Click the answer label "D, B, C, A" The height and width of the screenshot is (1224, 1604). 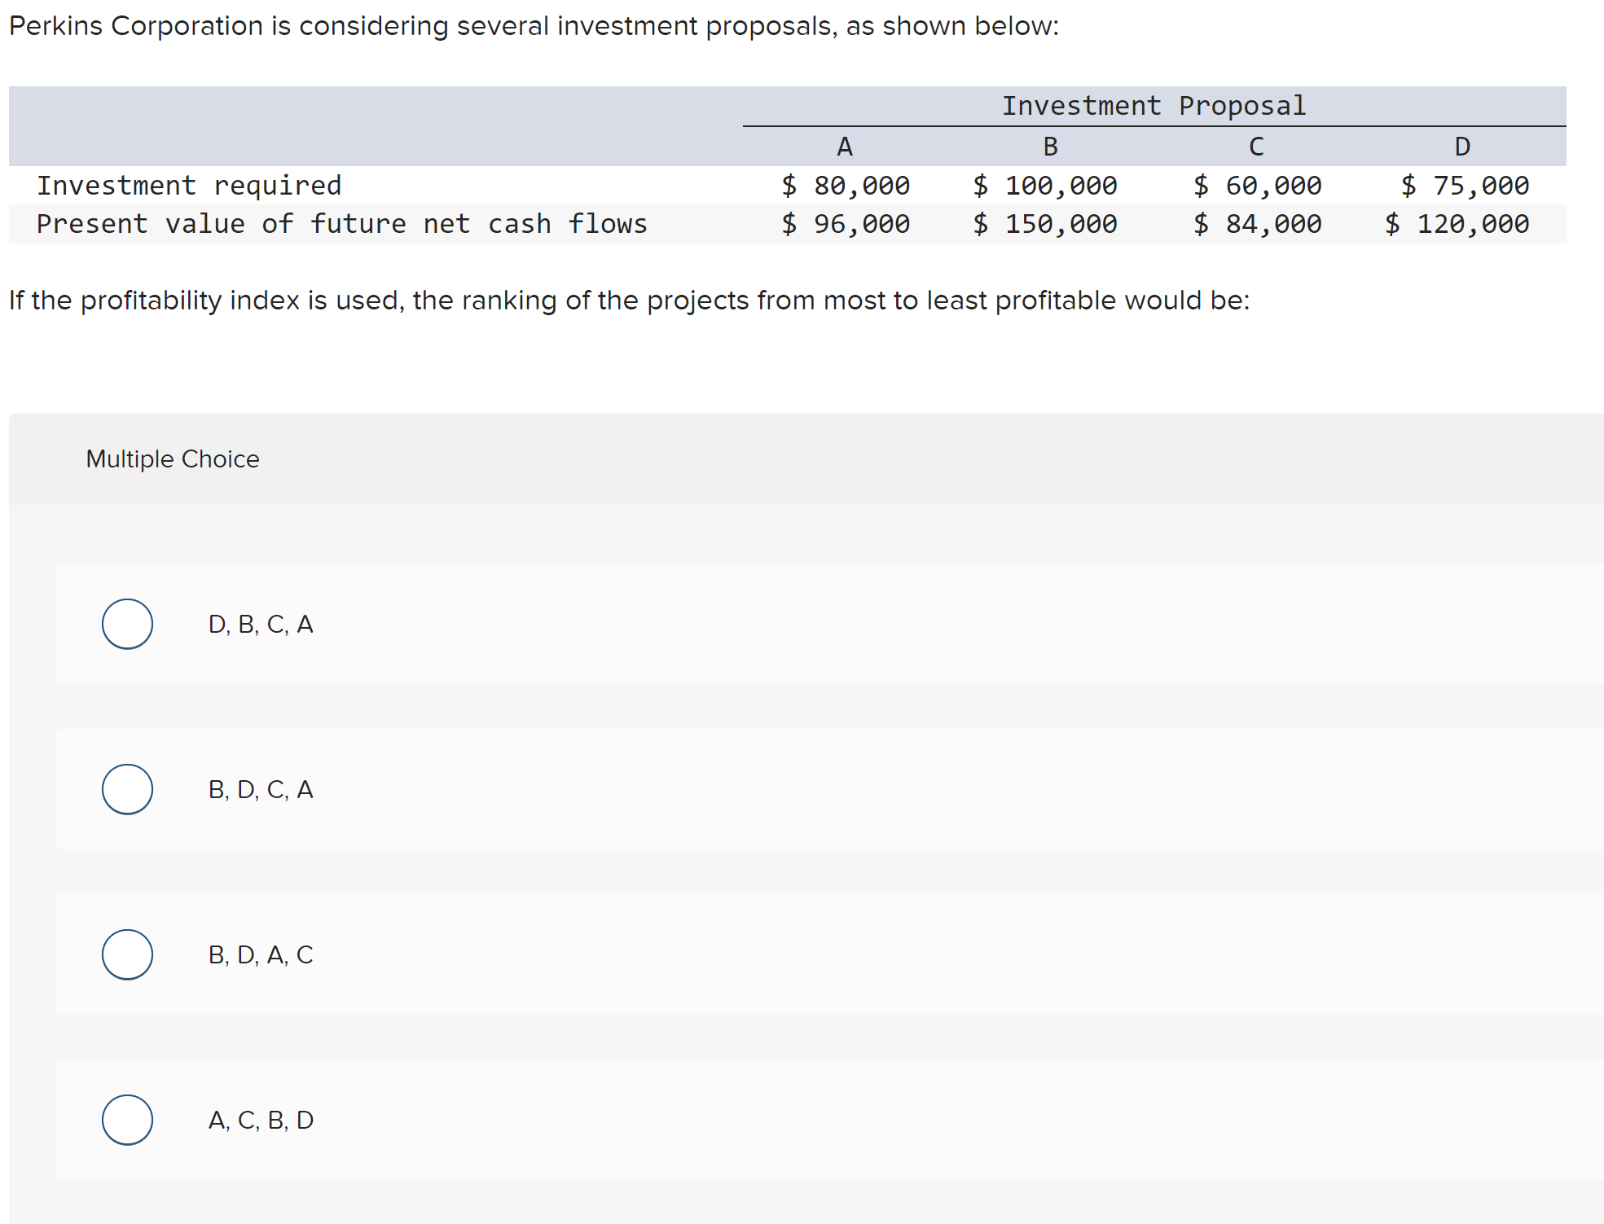click(x=261, y=624)
